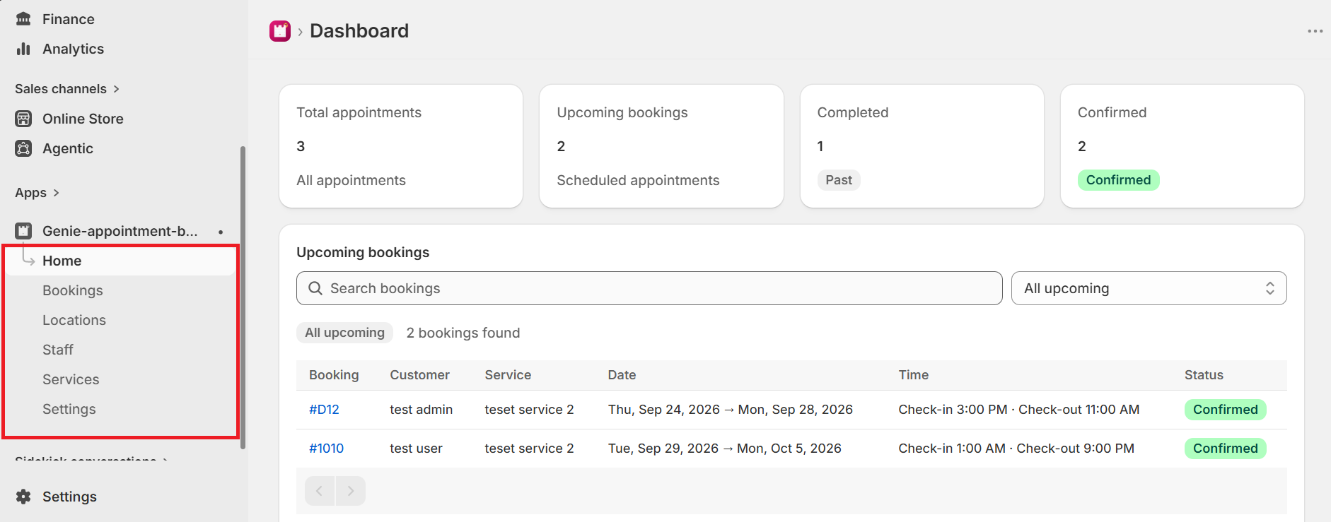Click the 2 bookings found text
Viewport: 1331px width, 522px height.
463,333
